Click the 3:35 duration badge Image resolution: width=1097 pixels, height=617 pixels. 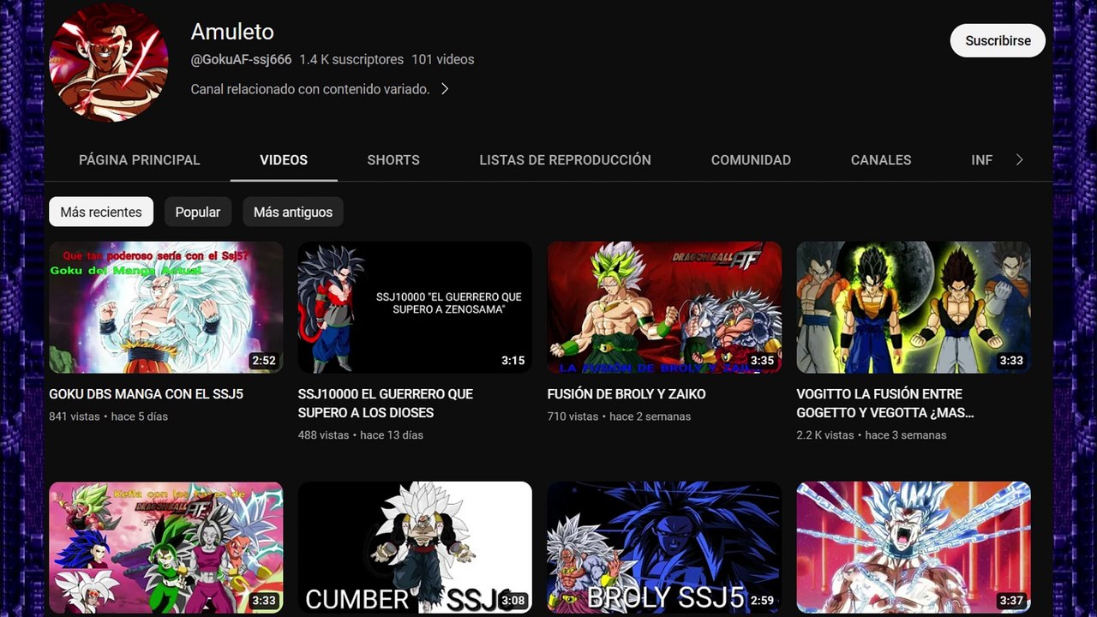point(763,361)
